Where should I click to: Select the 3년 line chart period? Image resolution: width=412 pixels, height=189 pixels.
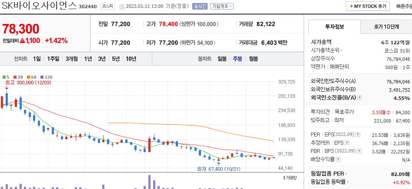[x=102, y=59]
